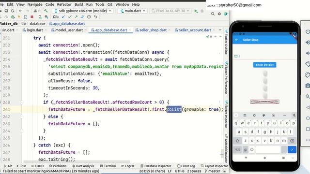Tap the Show Details button
310x174 pixels.
pos(265,65)
